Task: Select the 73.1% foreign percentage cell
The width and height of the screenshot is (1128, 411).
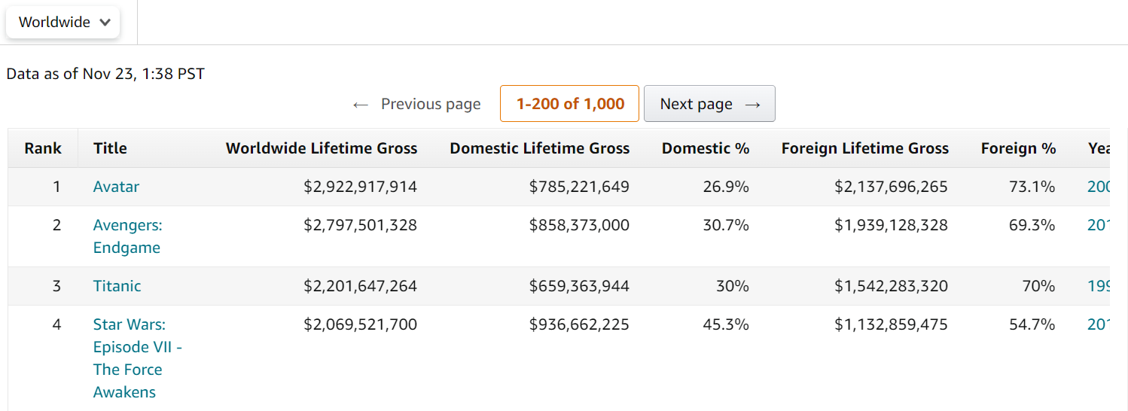Action: click(1032, 187)
